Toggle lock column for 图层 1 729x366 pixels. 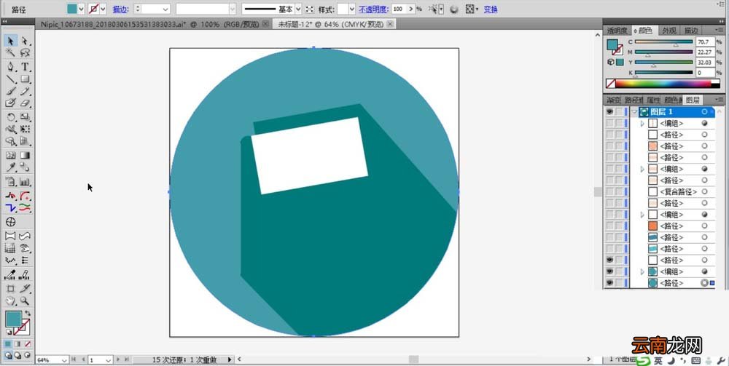tap(619, 112)
